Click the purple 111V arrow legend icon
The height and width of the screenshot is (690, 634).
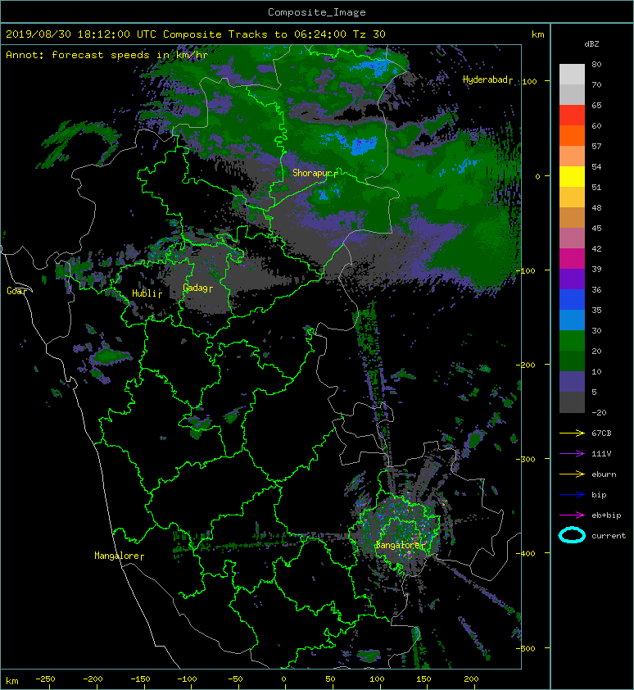click(572, 454)
